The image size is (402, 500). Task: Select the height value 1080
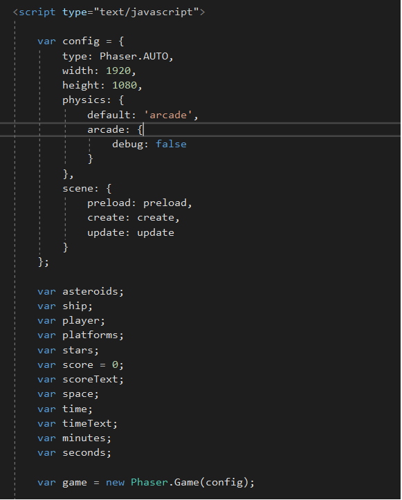point(125,86)
